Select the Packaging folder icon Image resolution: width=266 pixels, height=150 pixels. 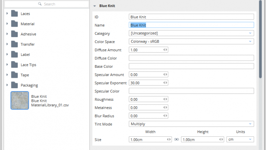(x=14, y=85)
